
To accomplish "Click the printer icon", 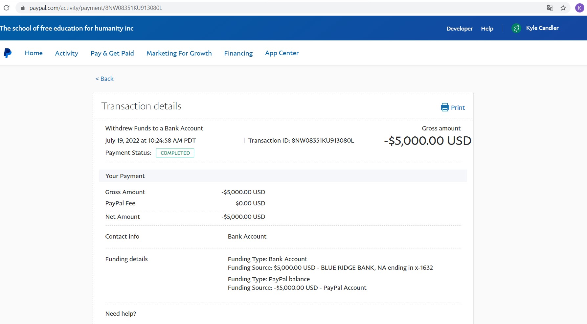I will coord(444,107).
